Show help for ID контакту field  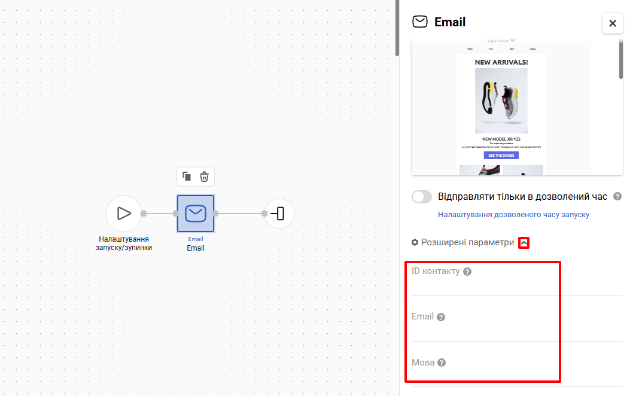[x=467, y=272]
